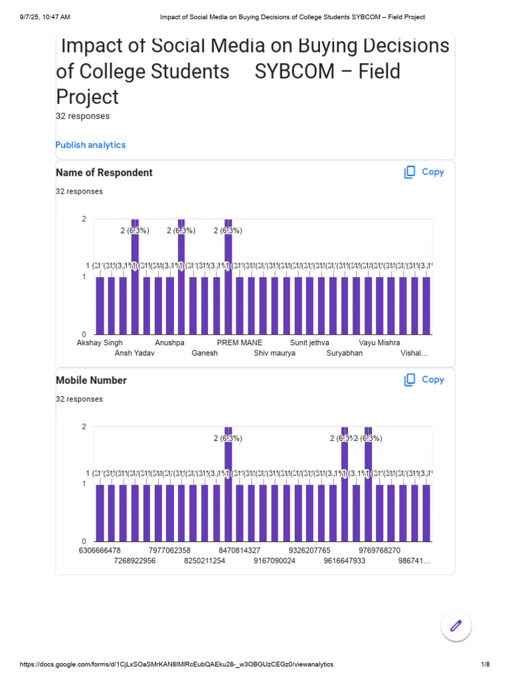Viewport: 510px width, 681px height.
Task: Click the Mobile Number heading
Action: pos(91,380)
